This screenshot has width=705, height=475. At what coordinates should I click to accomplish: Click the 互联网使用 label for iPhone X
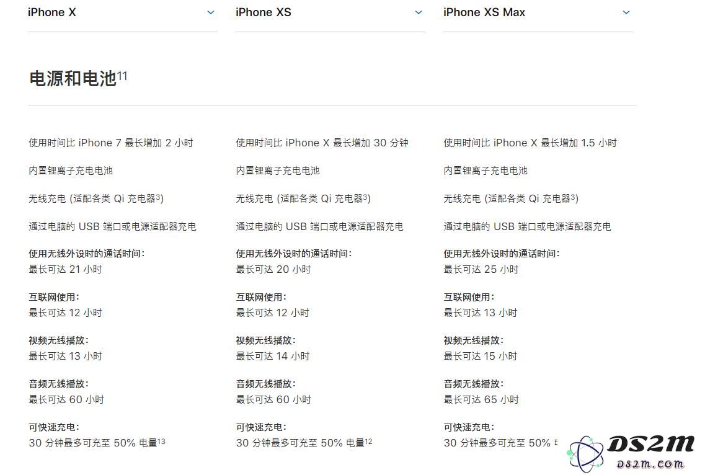54,297
